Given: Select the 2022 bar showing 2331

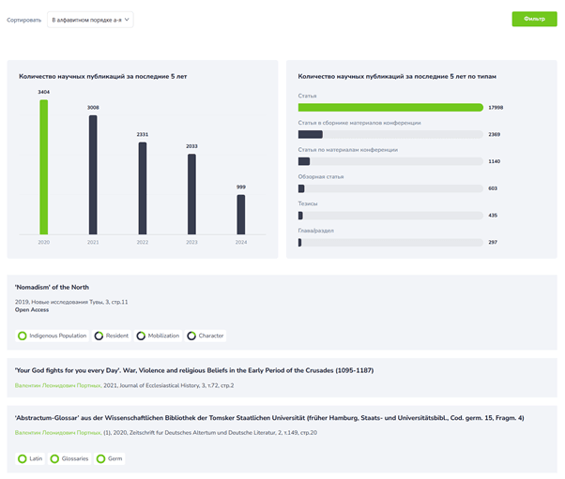Looking at the screenshot, I should [143, 187].
